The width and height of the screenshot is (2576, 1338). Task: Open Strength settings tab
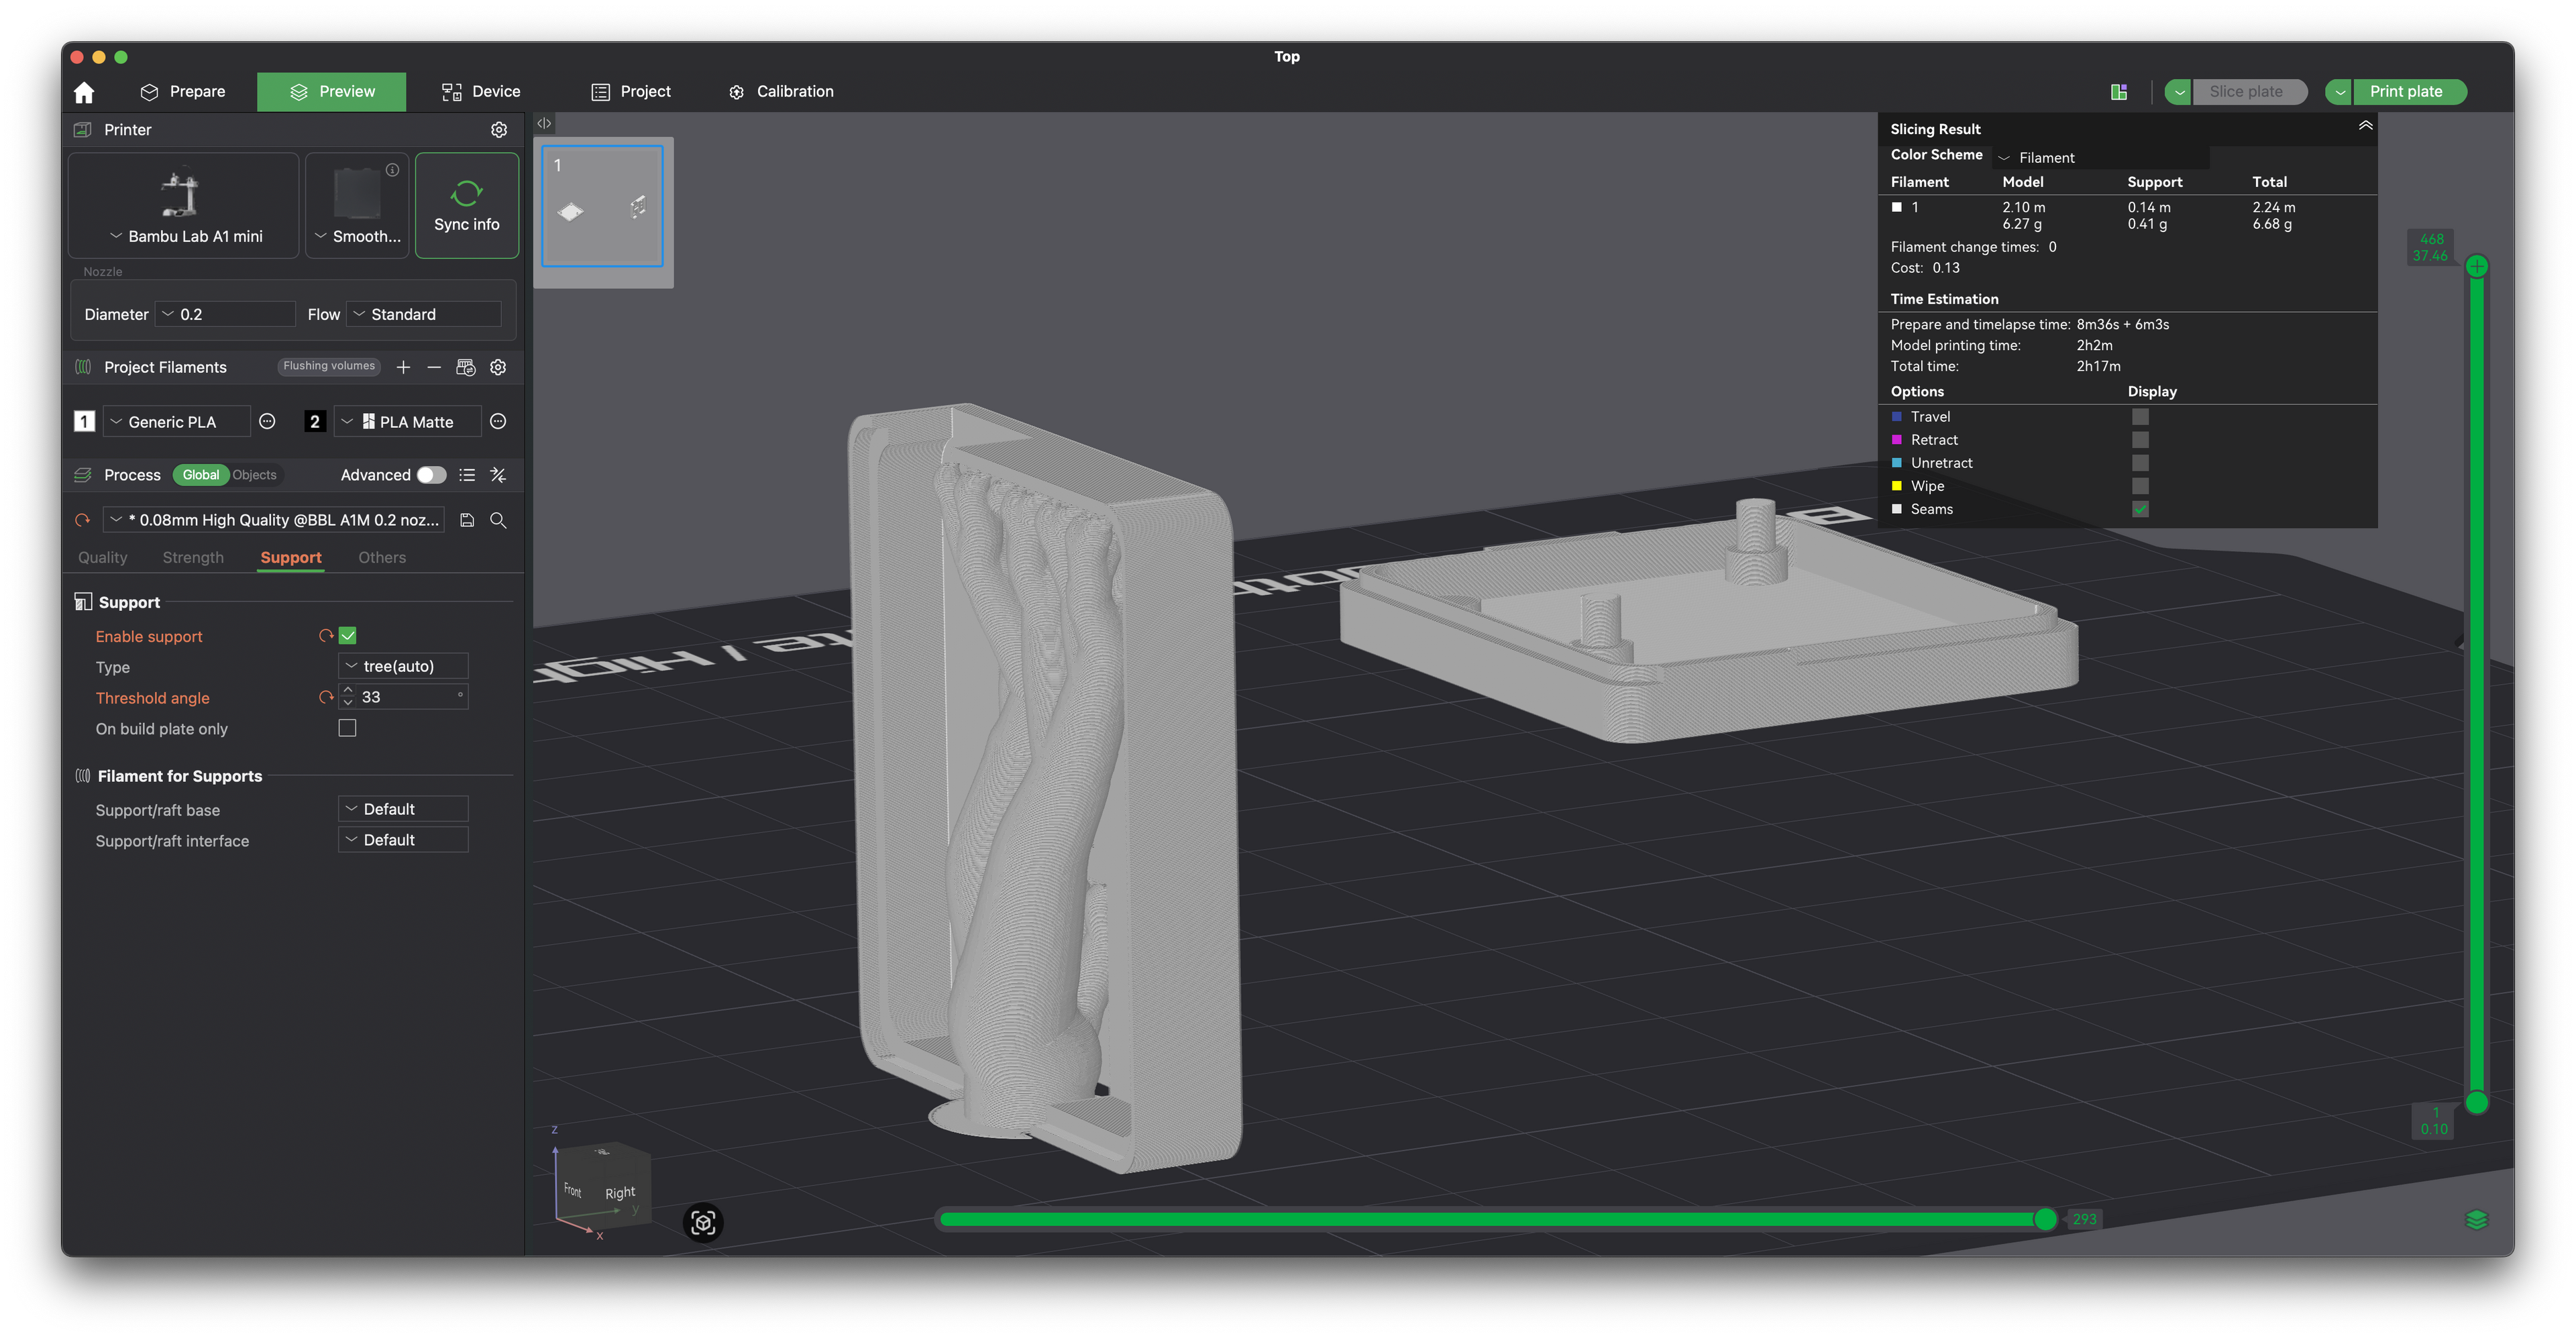[x=193, y=558]
